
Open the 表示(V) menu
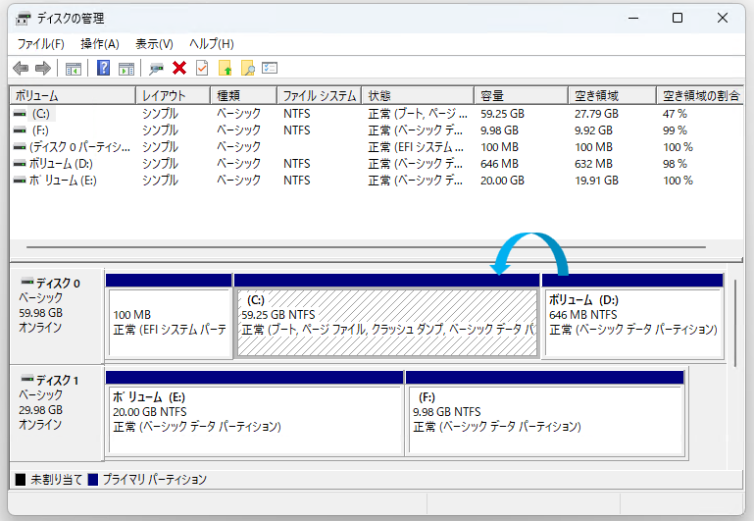point(154,44)
